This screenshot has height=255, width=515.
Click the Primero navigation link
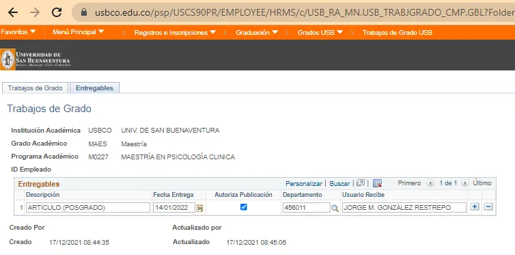(x=409, y=183)
